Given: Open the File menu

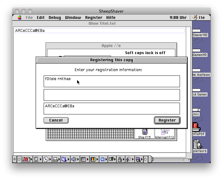Looking at the screenshot, I should 29,18.
